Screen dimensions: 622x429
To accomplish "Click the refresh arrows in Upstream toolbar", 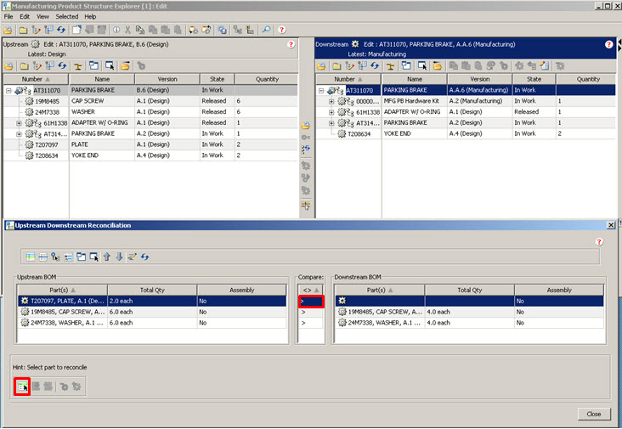I will [x=62, y=65].
